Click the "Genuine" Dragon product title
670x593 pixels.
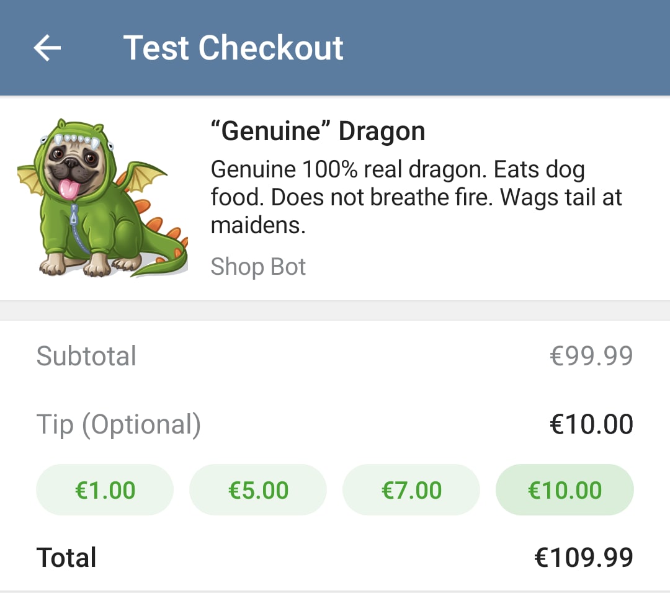[x=318, y=132]
